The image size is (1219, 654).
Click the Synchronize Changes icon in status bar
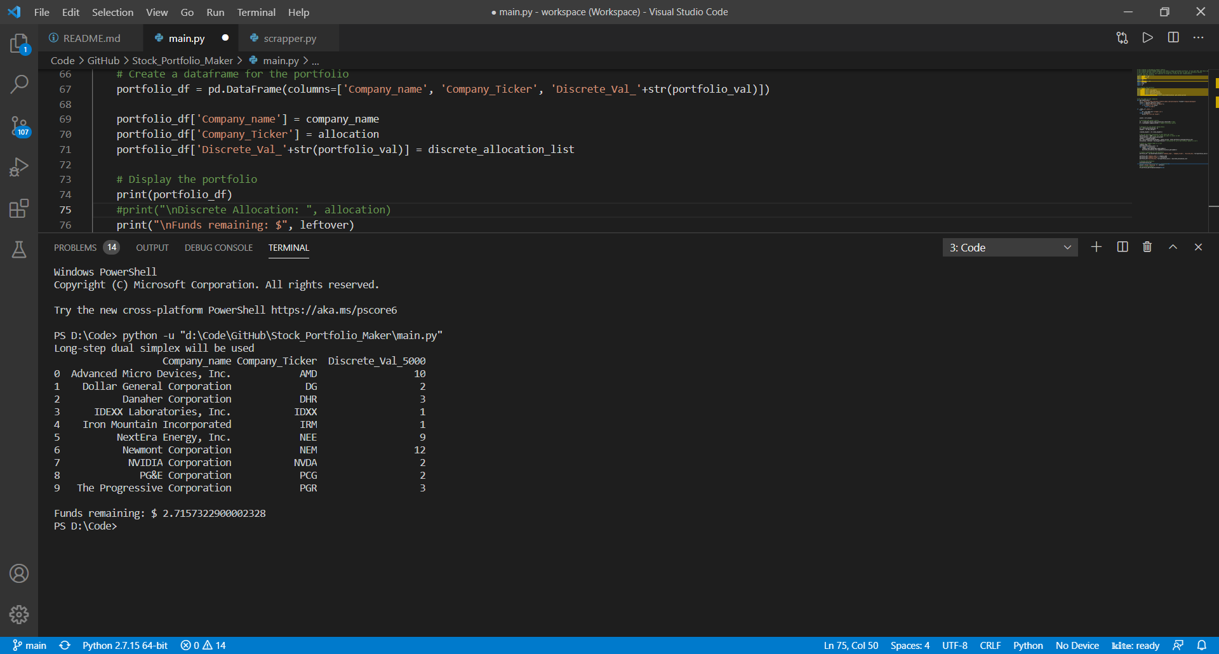tap(65, 645)
